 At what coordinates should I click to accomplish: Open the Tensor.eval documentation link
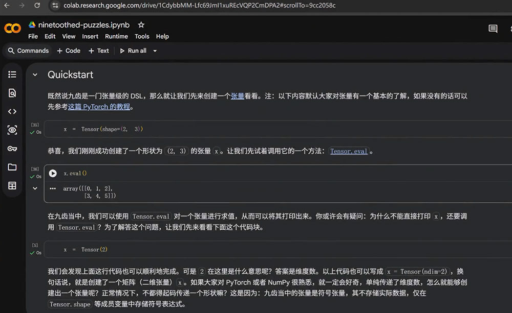click(348, 151)
